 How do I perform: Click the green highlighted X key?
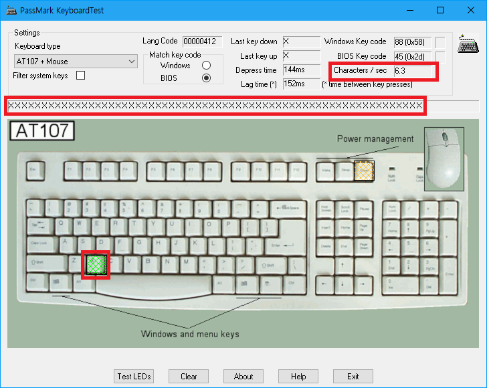point(96,265)
